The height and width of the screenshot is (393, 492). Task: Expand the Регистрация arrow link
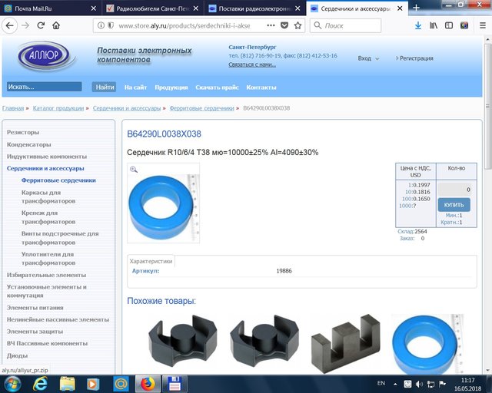(x=415, y=58)
